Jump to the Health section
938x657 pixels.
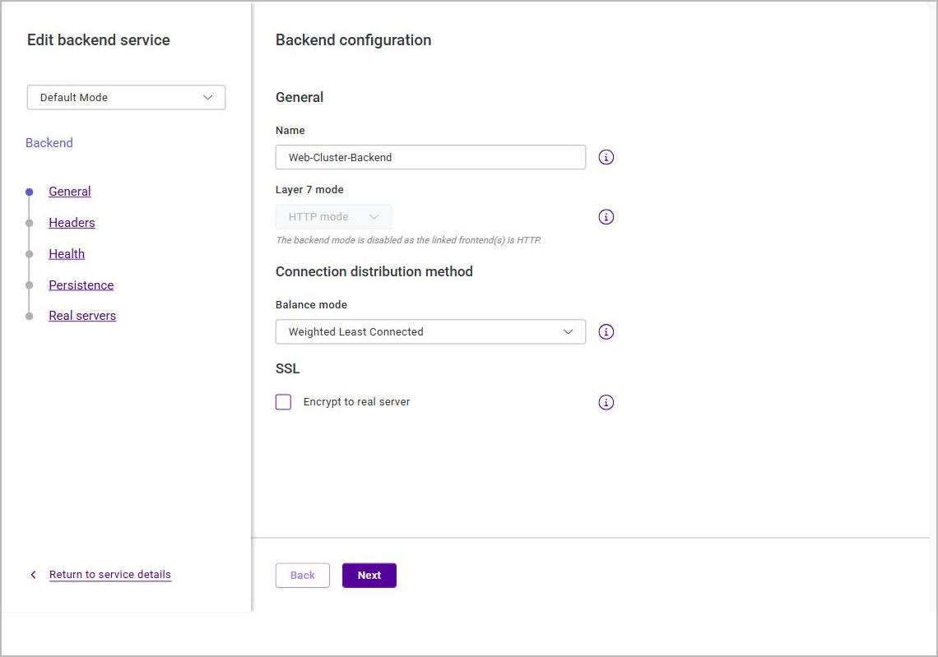click(x=67, y=253)
